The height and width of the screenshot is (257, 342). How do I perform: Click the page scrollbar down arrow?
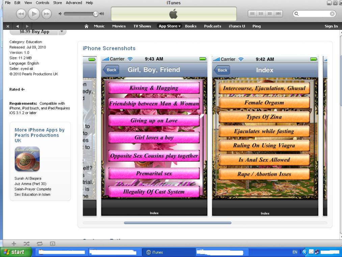(x=341, y=237)
